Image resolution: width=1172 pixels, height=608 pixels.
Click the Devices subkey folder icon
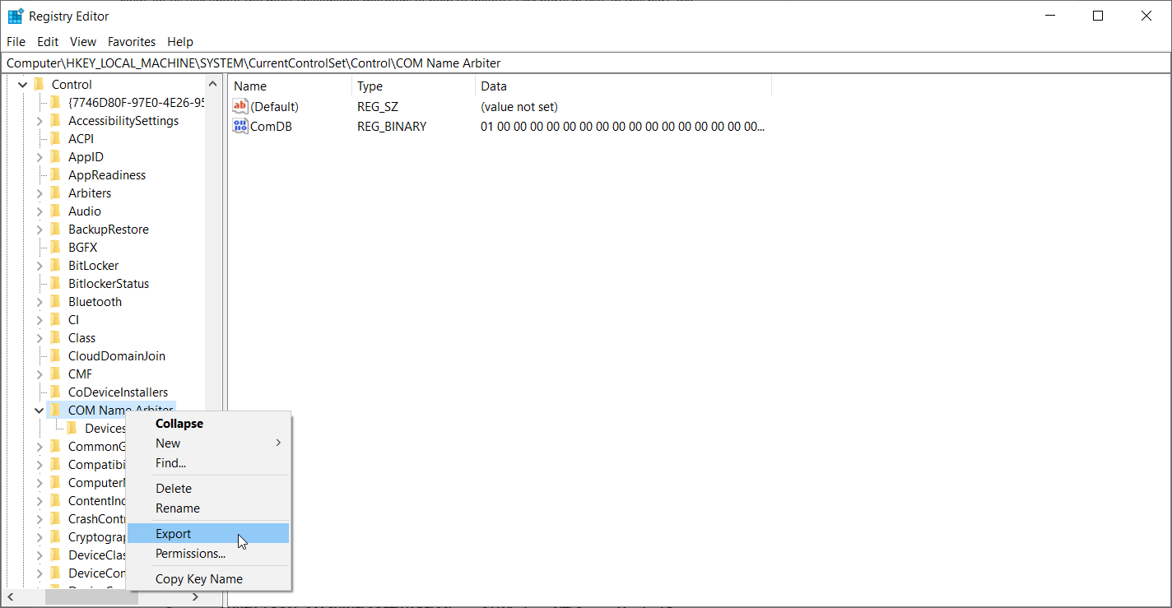(x=72, y=428)
